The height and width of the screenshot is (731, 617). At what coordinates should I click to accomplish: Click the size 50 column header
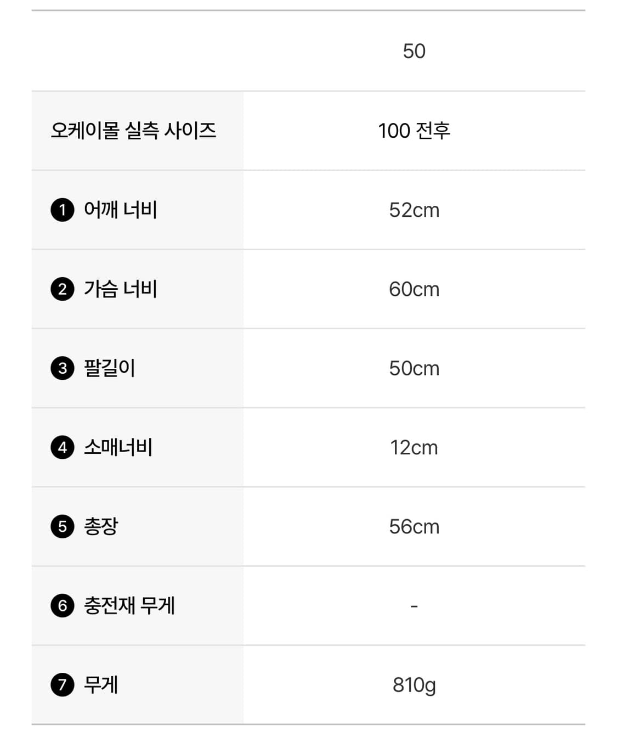point(414,51)
